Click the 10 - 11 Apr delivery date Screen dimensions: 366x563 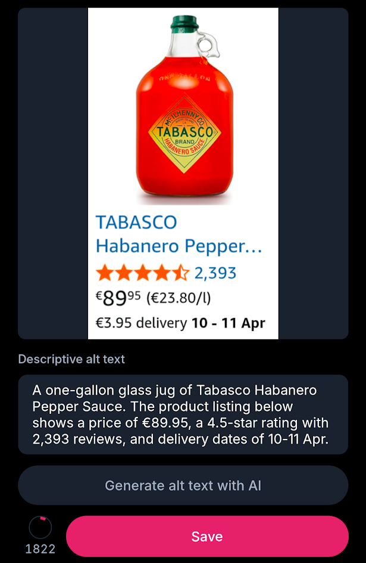point(228,323)
